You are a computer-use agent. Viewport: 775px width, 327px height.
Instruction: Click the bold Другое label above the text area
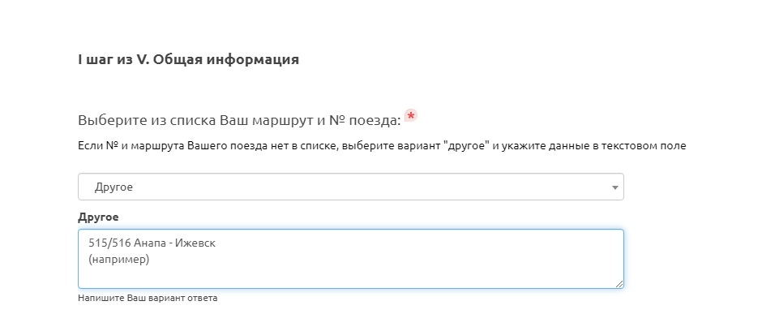tap(98, 217)
